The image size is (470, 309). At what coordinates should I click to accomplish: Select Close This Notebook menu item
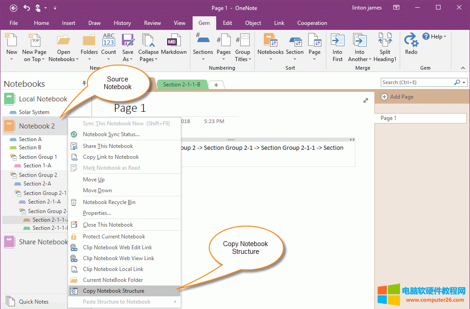(108, 225)
